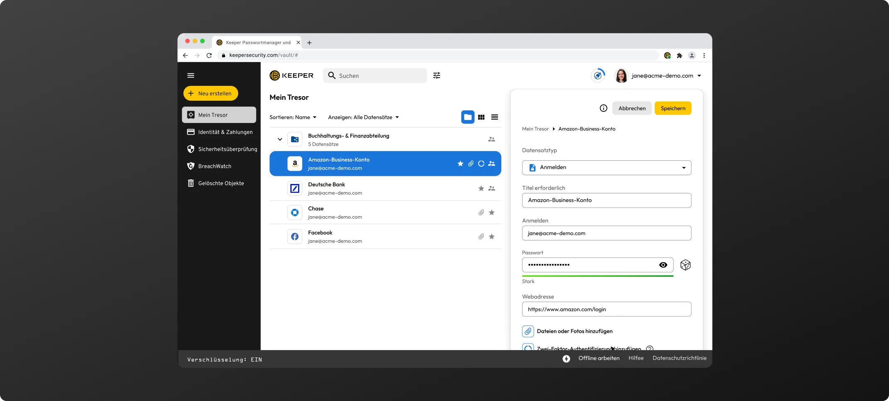Viewport: 889px width, 401px height.
Task: Click shared icon on Amazon-Business-Konto row
Action: [492, 164]
